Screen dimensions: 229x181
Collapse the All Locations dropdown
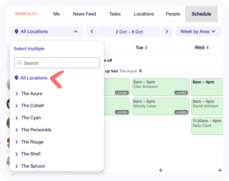[x=46, y=31]
